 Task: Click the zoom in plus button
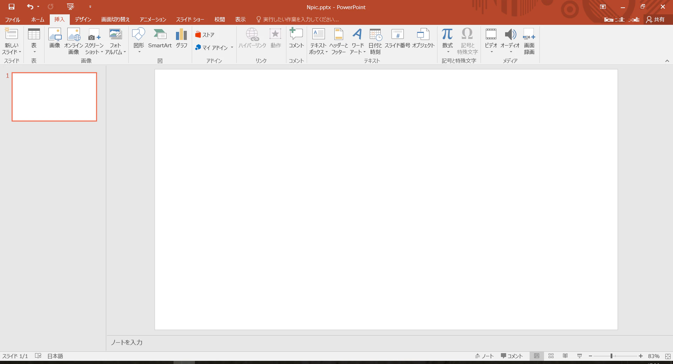pos(641,356)
